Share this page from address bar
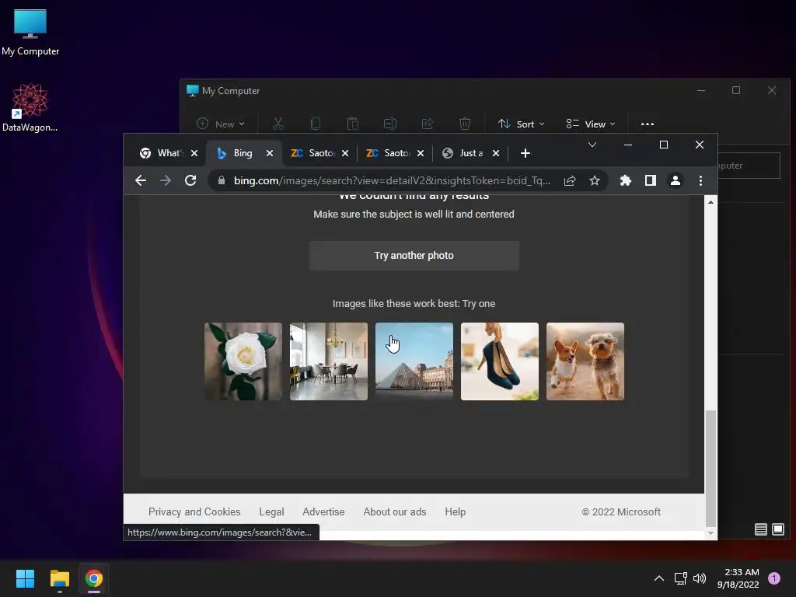 click(x=570, y=180)
